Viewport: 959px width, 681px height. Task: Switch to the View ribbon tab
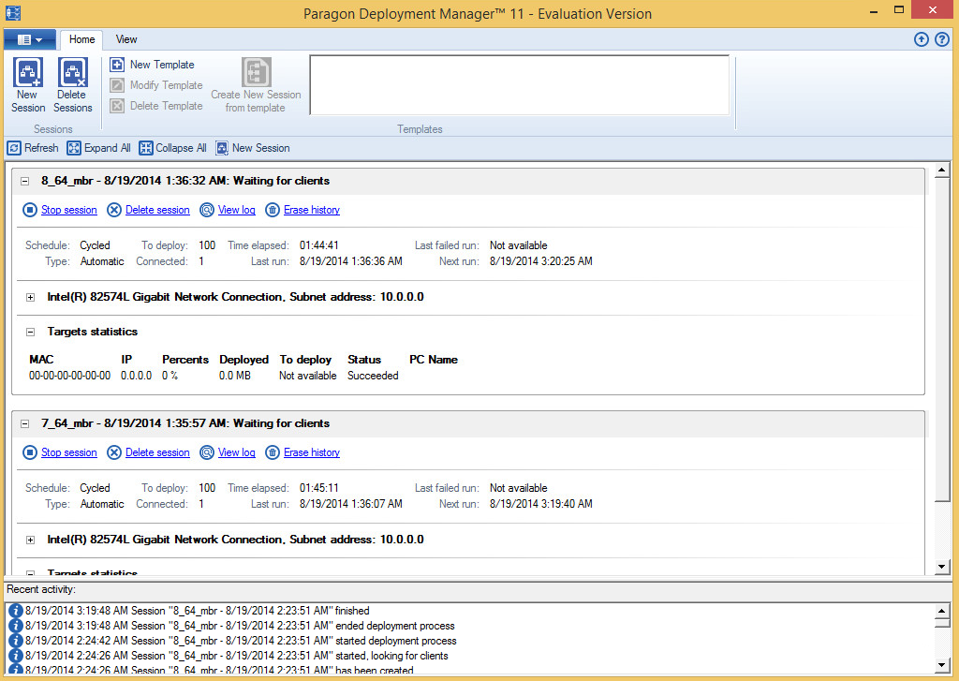coord(126,39)
